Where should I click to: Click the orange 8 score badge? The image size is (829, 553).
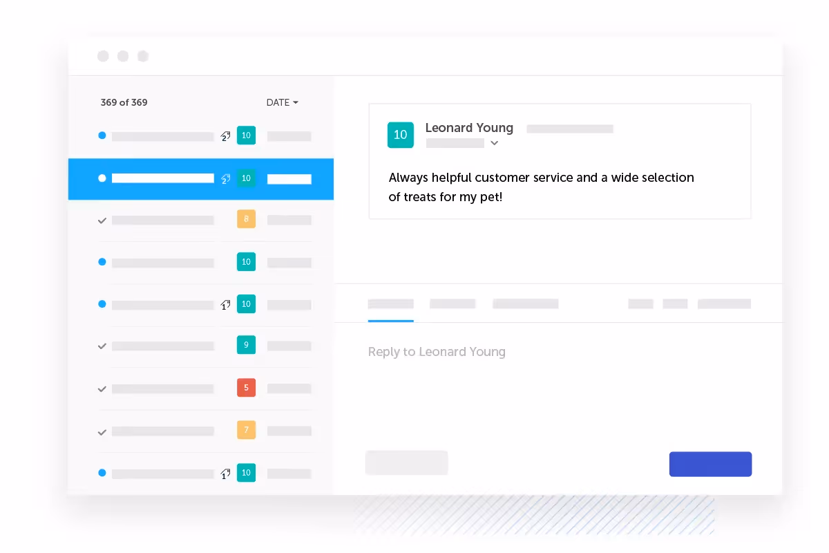tap(246, 219)
